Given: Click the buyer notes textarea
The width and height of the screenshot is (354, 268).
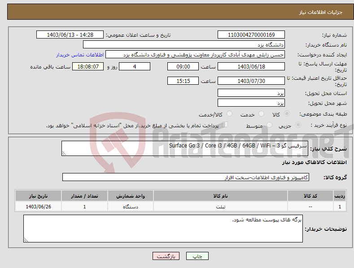Looking at the screenshot, I should pos(163,229).
